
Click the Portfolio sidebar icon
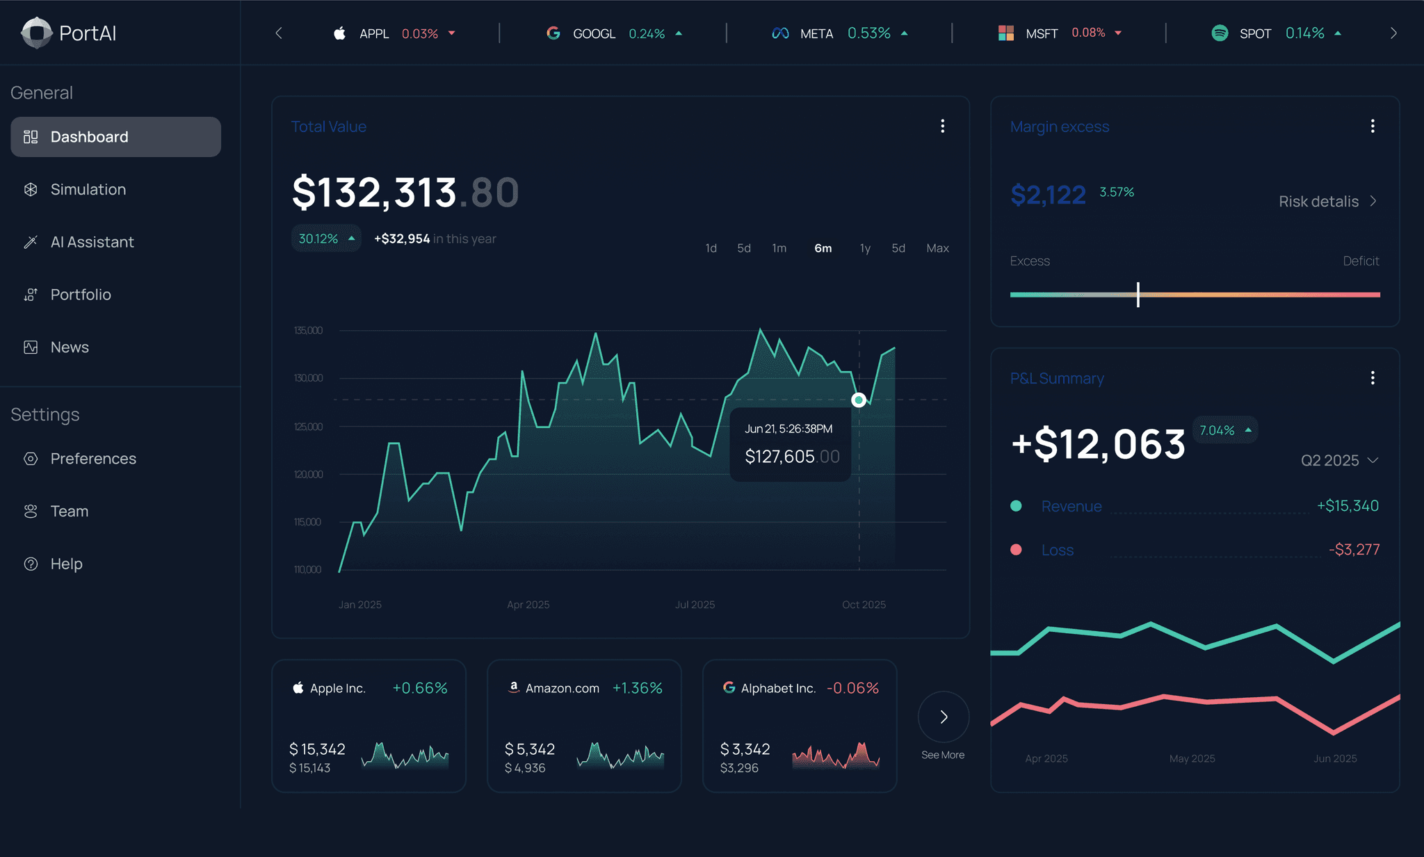31,295
